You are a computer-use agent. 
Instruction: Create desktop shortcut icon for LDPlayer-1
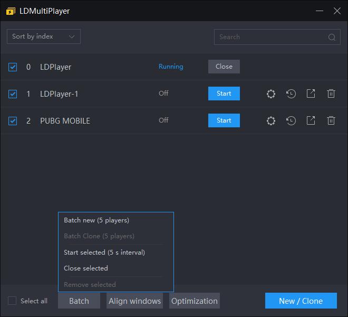[311, 94]
